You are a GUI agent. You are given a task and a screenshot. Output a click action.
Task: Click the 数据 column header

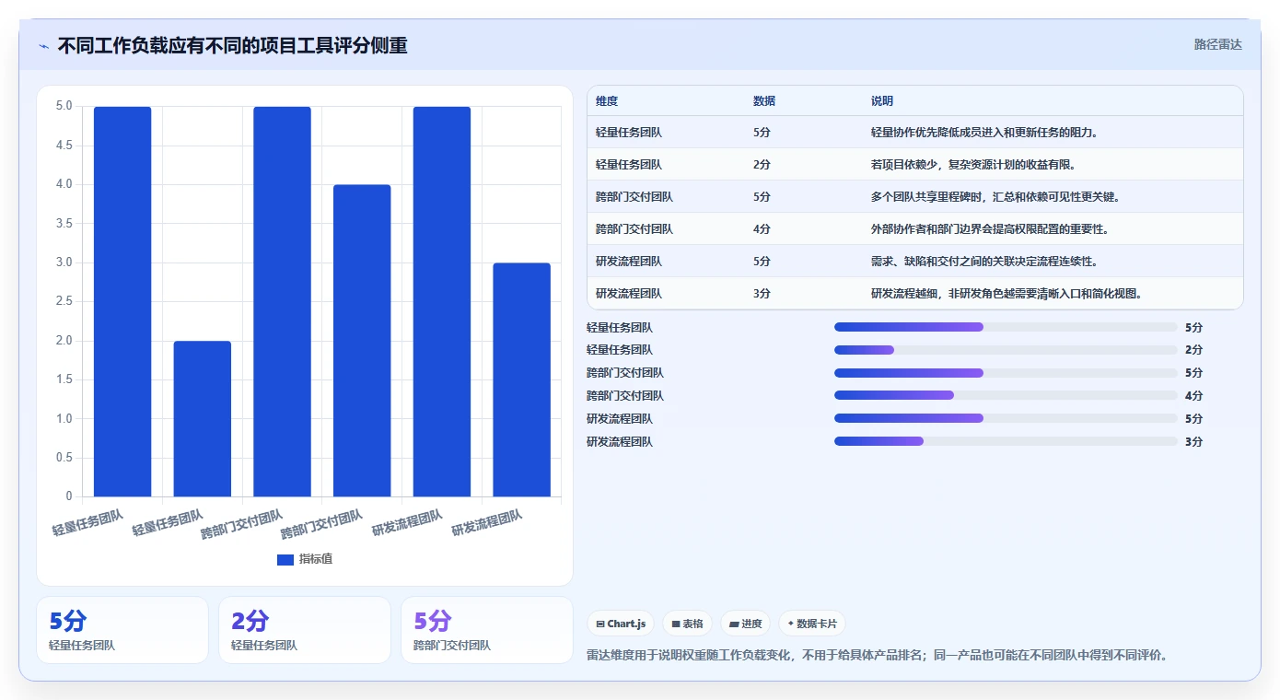pos(764,101)
